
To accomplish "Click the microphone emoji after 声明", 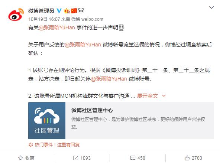I will pos(121,27).
